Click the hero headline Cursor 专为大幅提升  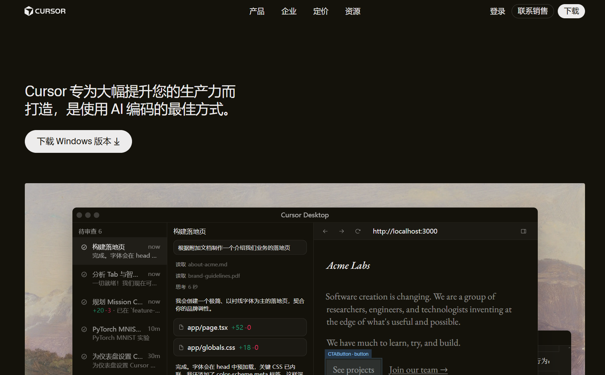pos(130,100)
